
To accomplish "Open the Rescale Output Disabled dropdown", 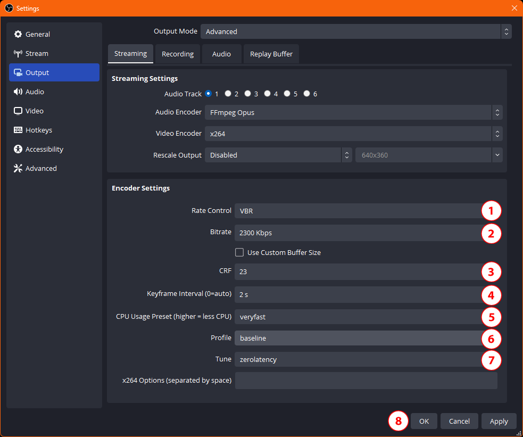I will pos(278,155).
